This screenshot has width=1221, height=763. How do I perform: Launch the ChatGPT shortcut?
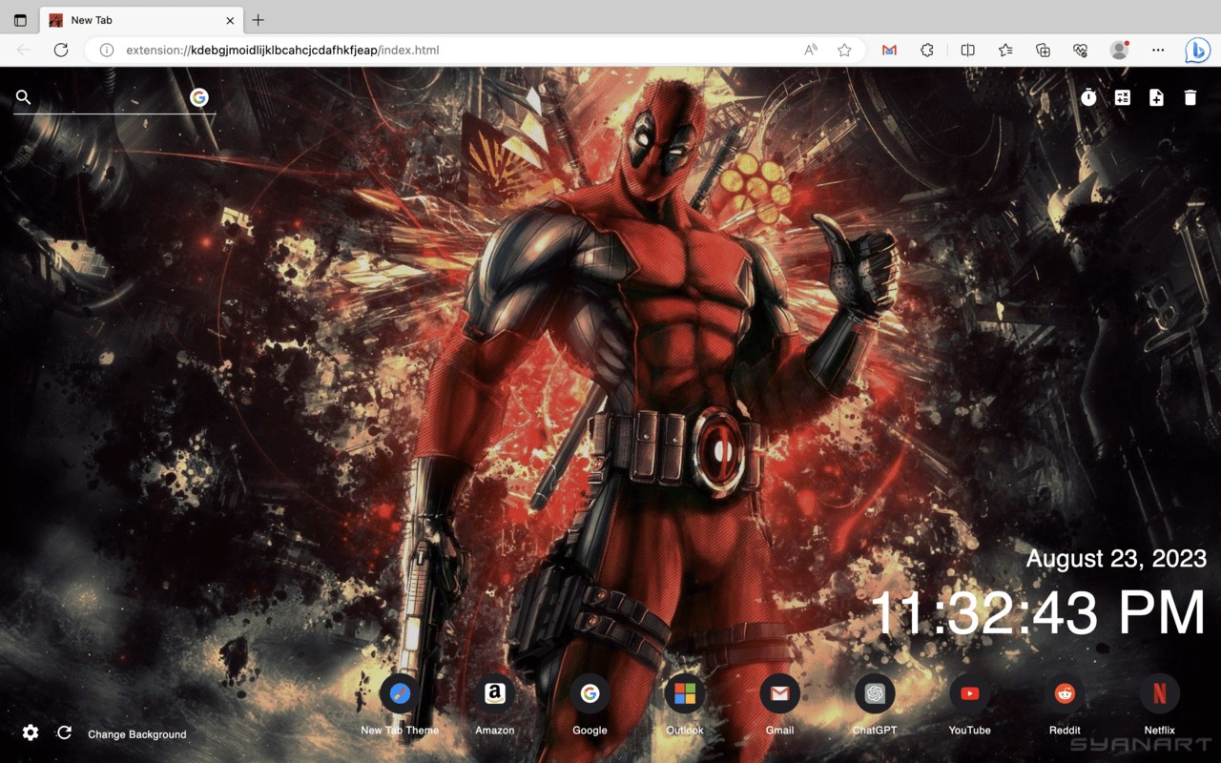point(875,694)
